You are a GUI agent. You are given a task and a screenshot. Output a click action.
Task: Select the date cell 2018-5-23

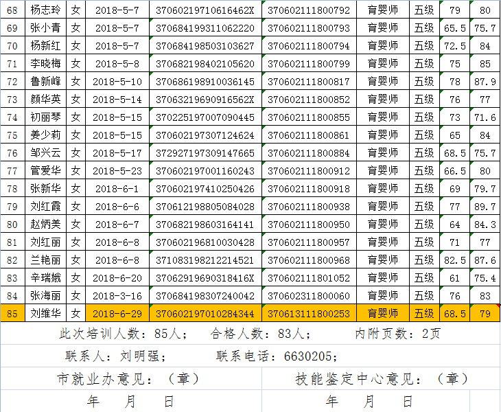[117, 171]
